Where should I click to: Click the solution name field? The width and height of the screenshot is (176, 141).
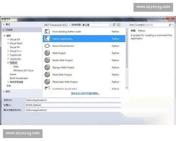click(x=73, y=110)
